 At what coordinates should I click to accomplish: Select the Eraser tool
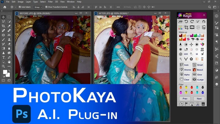click(x=9, y=44)
